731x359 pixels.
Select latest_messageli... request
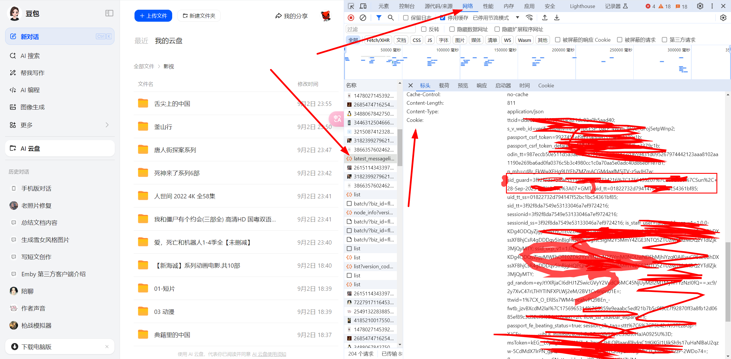coord(371,158)
